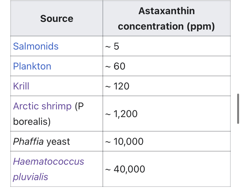The image size is (241, 193).
Task: Click the Astaxanthin concentration column header
Action: coord(166,18)
